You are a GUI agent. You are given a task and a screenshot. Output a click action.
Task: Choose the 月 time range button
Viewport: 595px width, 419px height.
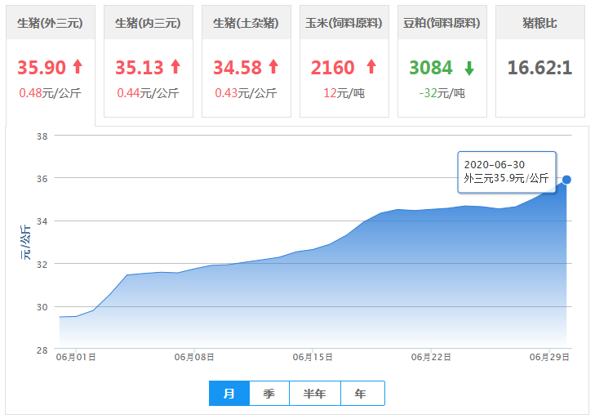229,394
